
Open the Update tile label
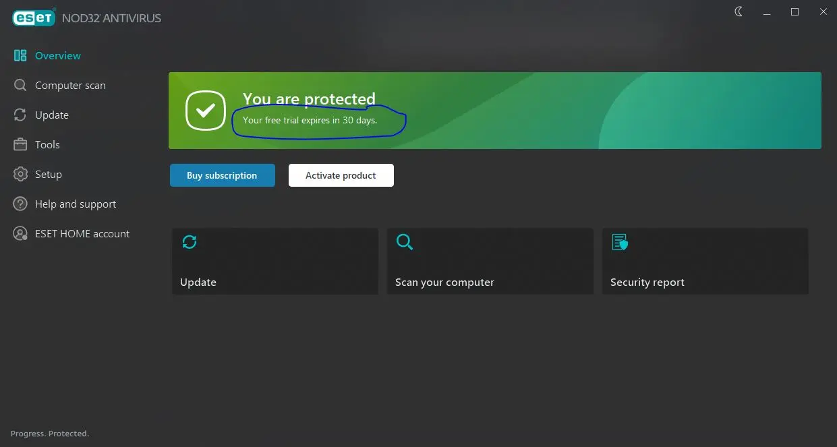[x=198, y=282]
